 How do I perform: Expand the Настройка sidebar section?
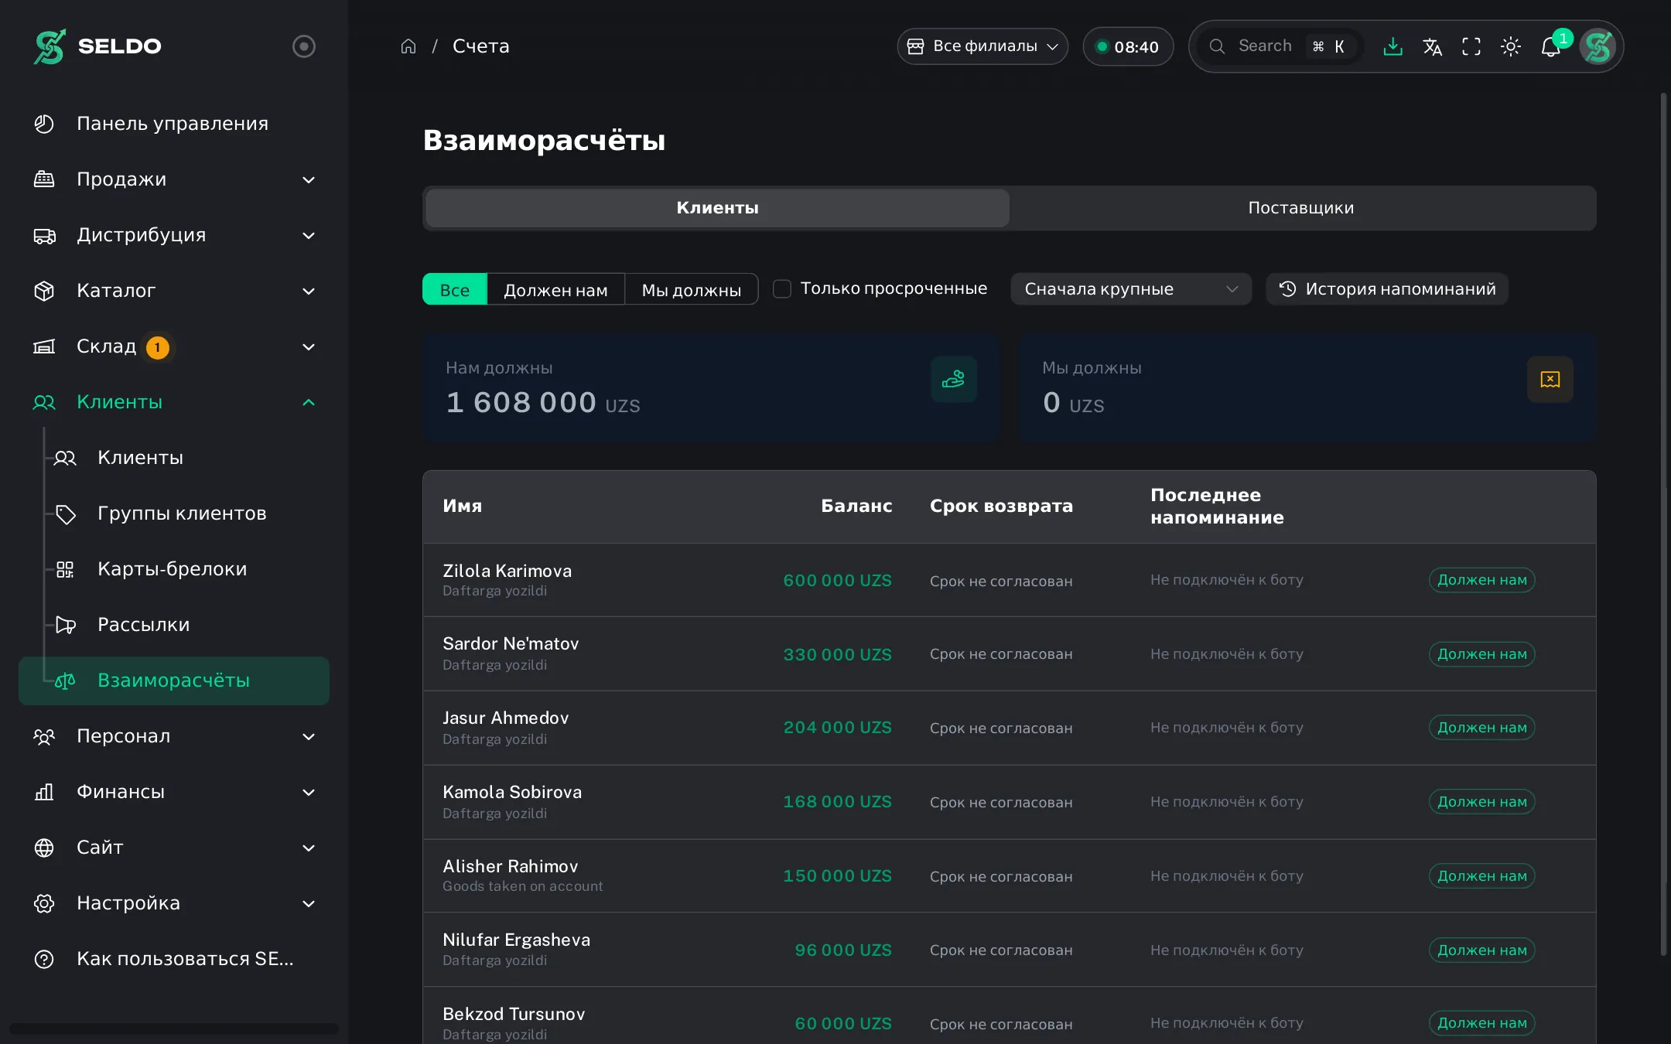coord(174,903)
